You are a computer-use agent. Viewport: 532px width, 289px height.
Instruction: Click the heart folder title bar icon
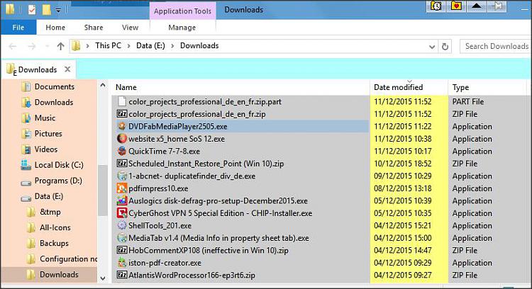[456, 6]
